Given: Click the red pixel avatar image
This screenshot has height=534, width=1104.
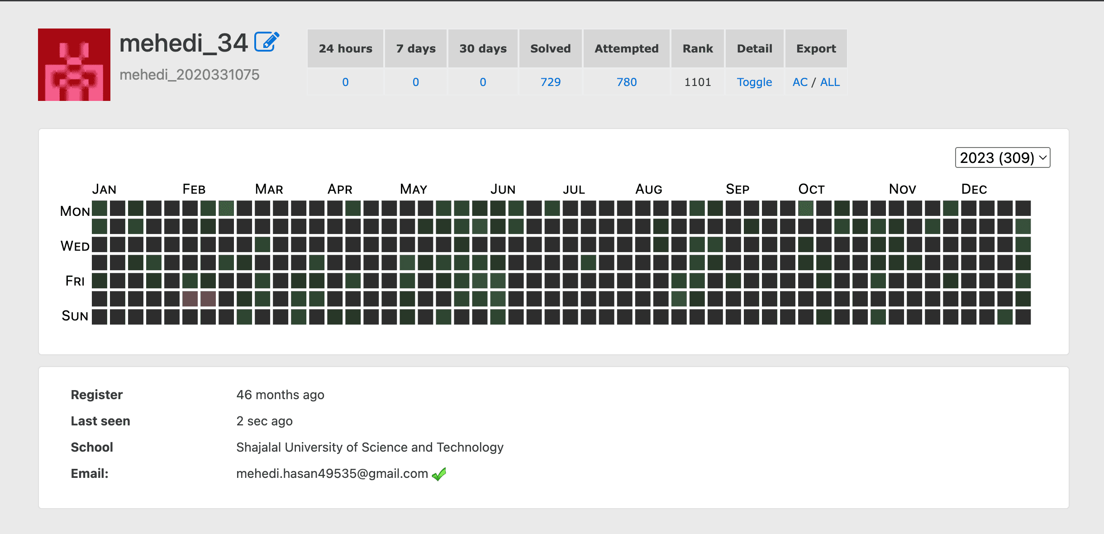Looking at the screenshot, I should tap(74, 65).
